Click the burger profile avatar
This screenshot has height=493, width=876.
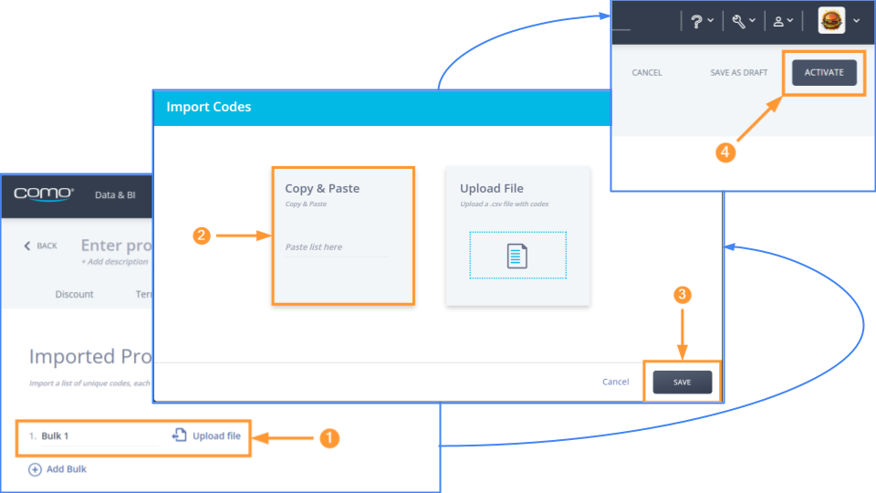[831, 21]
